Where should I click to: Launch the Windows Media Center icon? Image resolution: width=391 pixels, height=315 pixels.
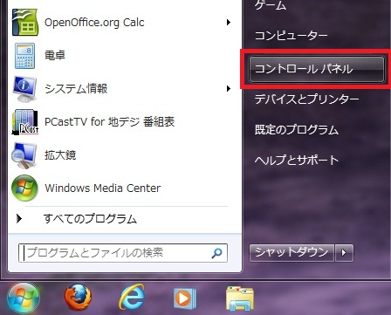coord(24,188)
